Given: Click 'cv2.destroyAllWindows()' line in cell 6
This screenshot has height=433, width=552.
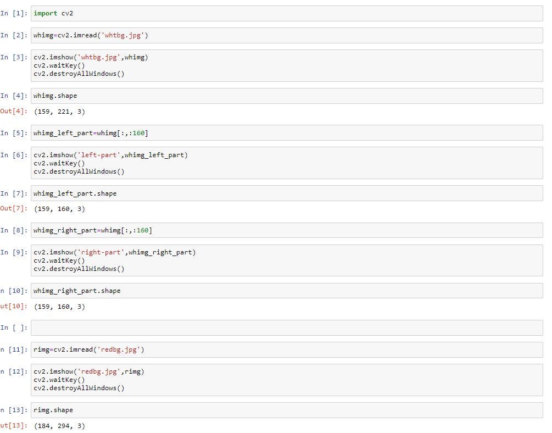Looking at the screenshot, I should (x=79, y=171).
